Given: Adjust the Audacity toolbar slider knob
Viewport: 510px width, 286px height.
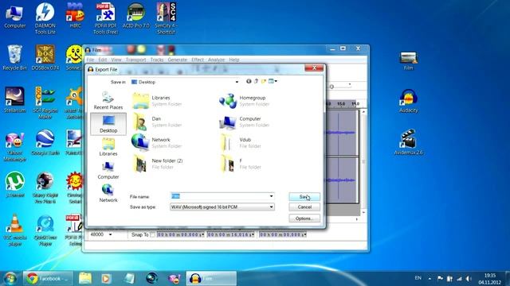Looking at the screenshot, I should [x=331, y=87].
